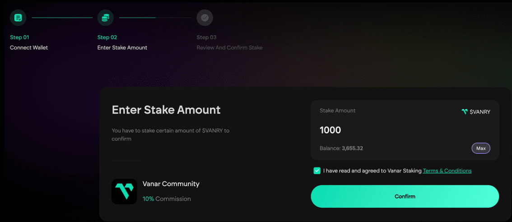Click the Step 01 wallet icon
The height and width of the screenshot is (222, 512).
click(x=18, y=18)
